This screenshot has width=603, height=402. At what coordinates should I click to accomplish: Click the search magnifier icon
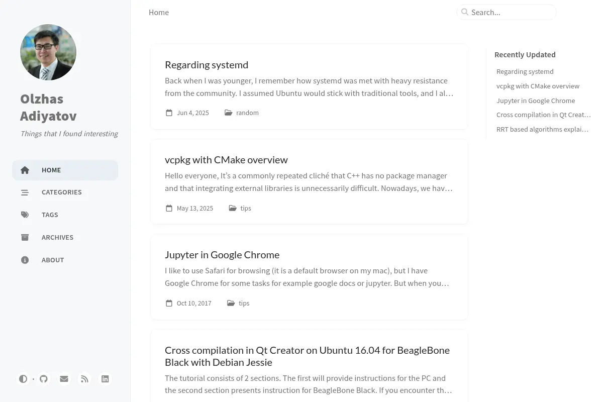[465, 12]
